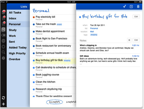The height and width of the screenshot is (109, 144).
Task: Open the Gift ideas note
Action: click(x=109, y=60)
